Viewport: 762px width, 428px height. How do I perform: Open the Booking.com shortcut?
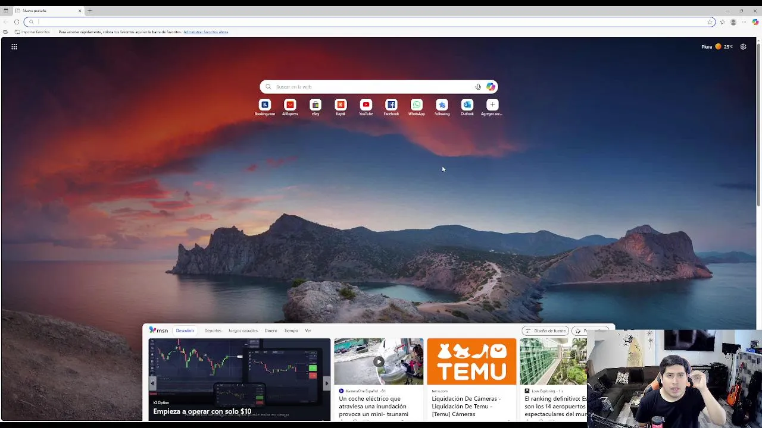click(x=265, y=107)
